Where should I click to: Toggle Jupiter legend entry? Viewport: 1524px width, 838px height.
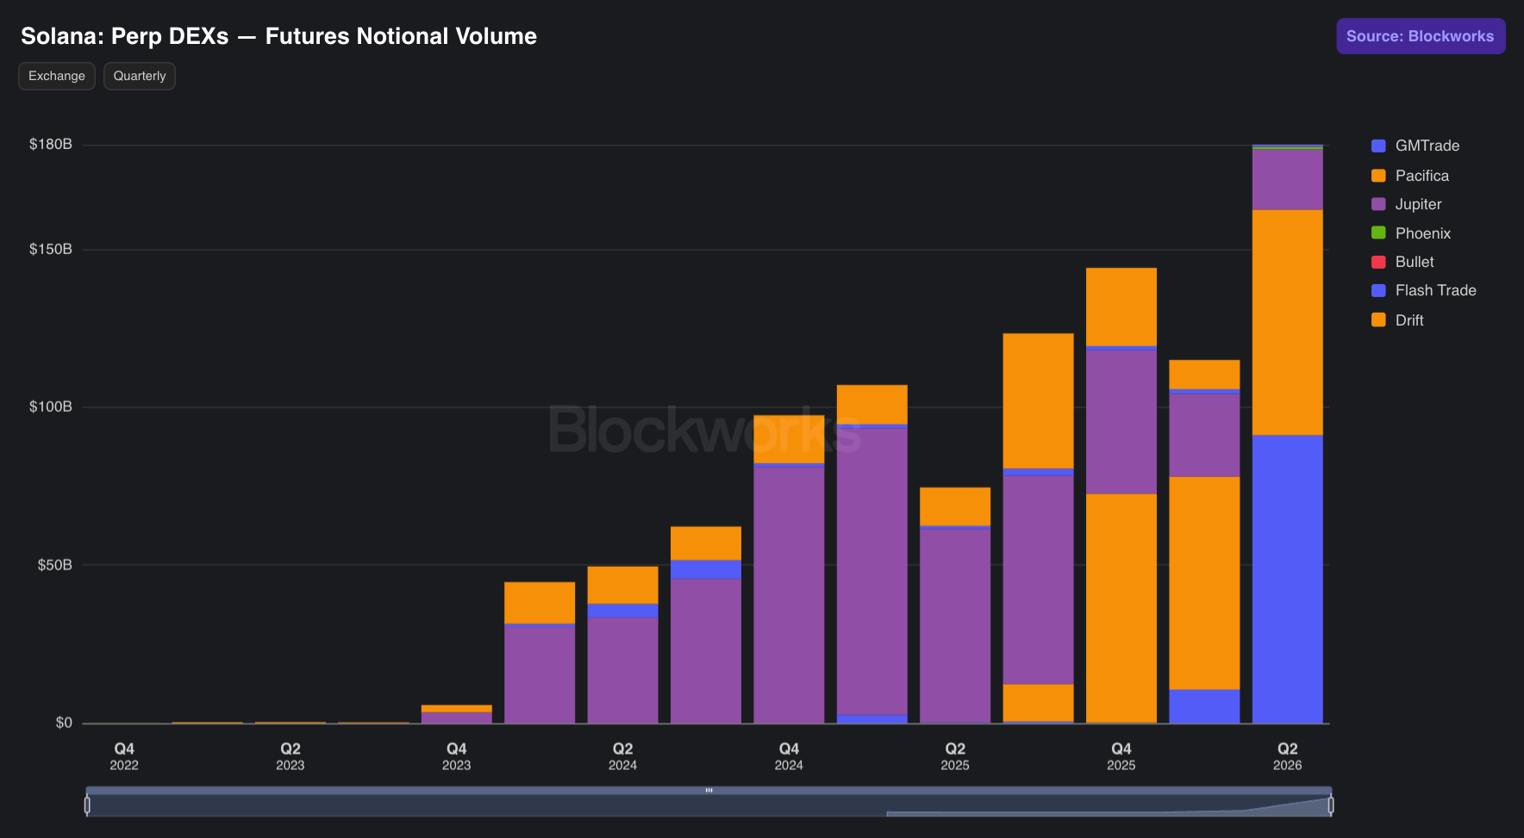1407,204
